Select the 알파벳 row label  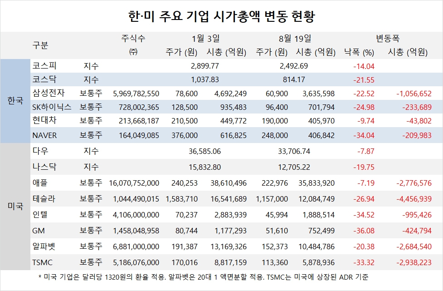click(44, 247)
